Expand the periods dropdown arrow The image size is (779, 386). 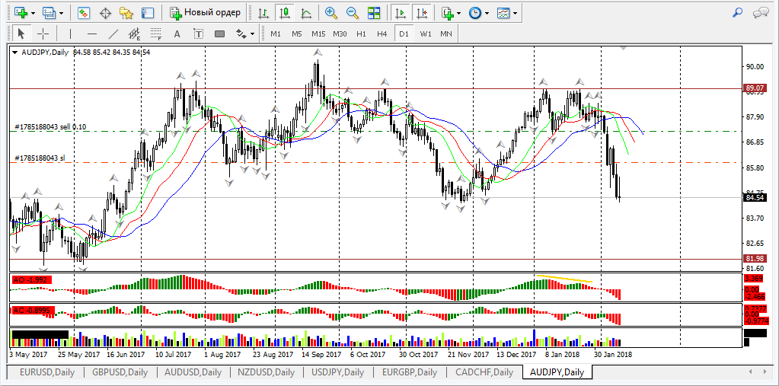(487, 14)
